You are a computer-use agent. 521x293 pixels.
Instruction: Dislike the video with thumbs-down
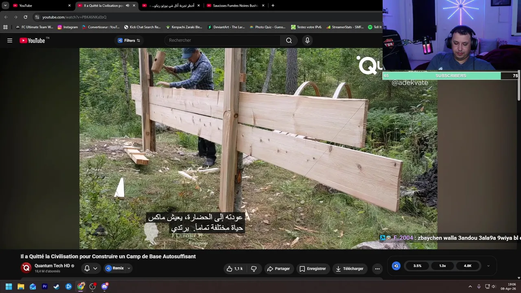click(x=254, y=269)
